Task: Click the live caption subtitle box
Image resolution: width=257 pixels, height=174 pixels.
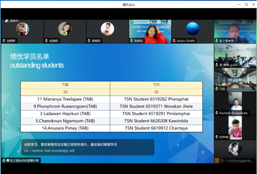Action: point(88,147)
